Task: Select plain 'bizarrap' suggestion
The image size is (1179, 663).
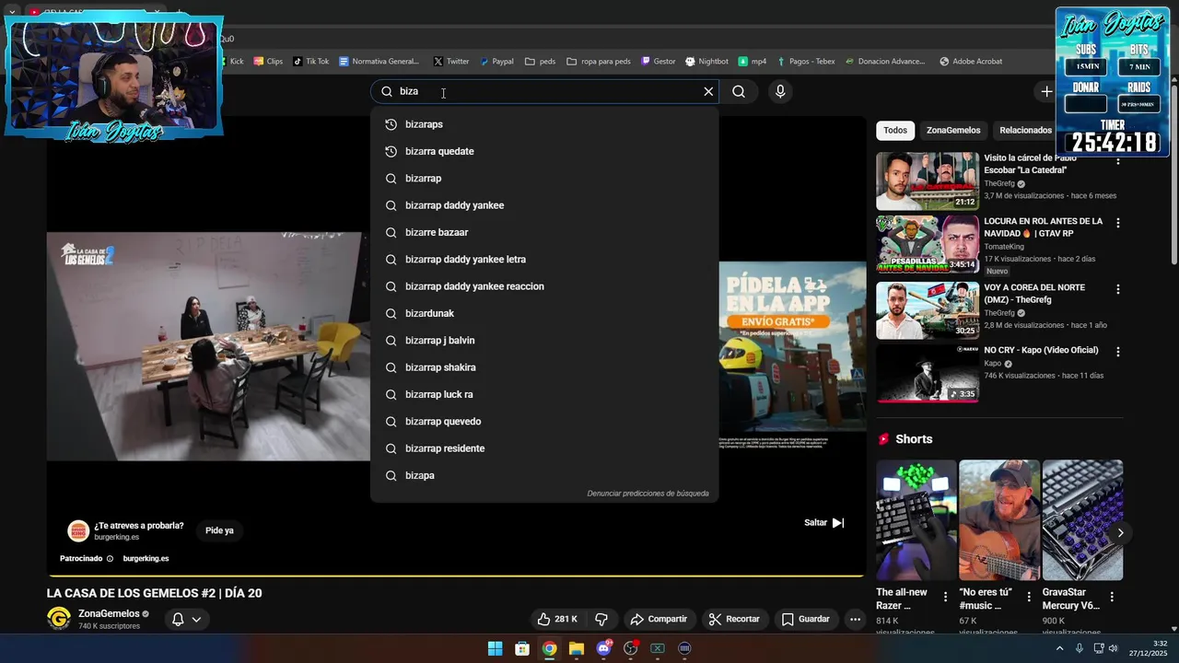Action: tap(544, 179)
